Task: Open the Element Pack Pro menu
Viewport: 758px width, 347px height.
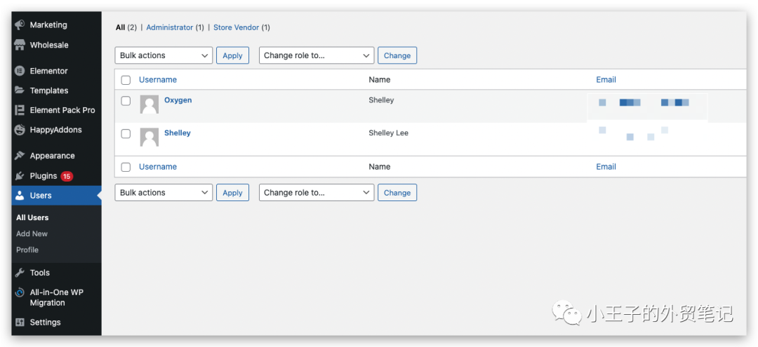Action: click(62, 110)
